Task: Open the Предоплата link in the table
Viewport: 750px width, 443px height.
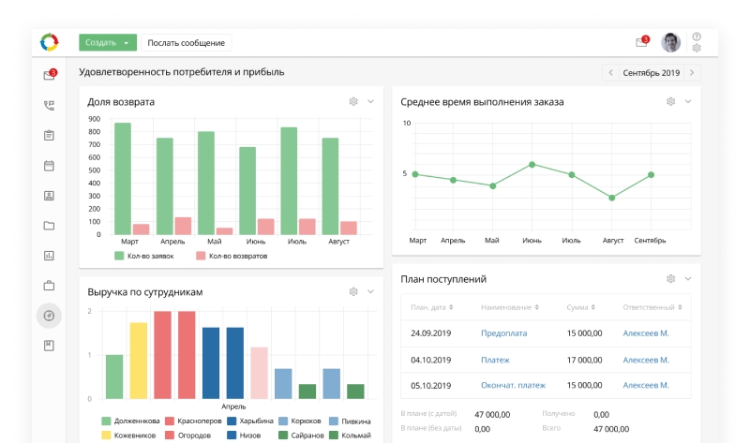Action: click(x=503, y=332)
